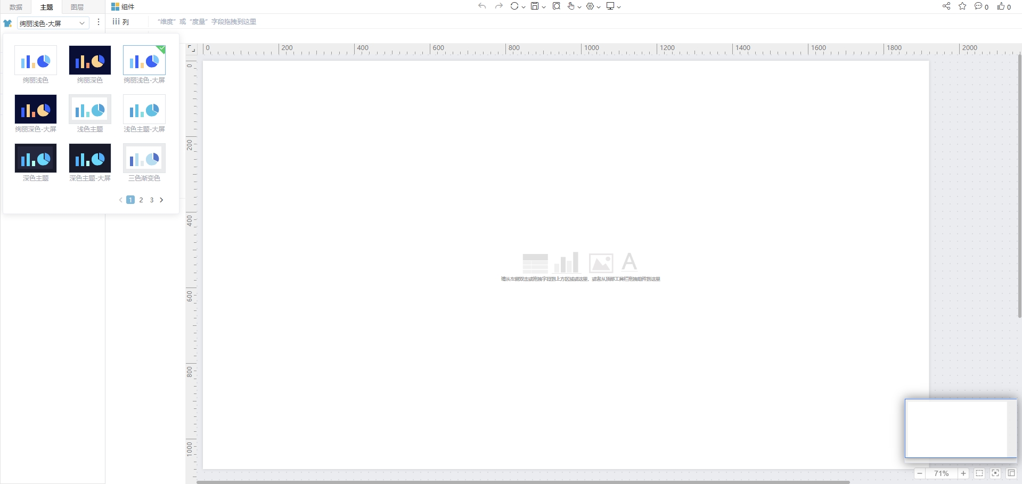
Task: Click the share icon
Action: (x=946, y=6)
